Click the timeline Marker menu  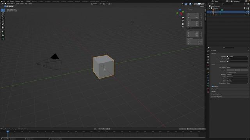pyautogui.click(x=24, y=129)
